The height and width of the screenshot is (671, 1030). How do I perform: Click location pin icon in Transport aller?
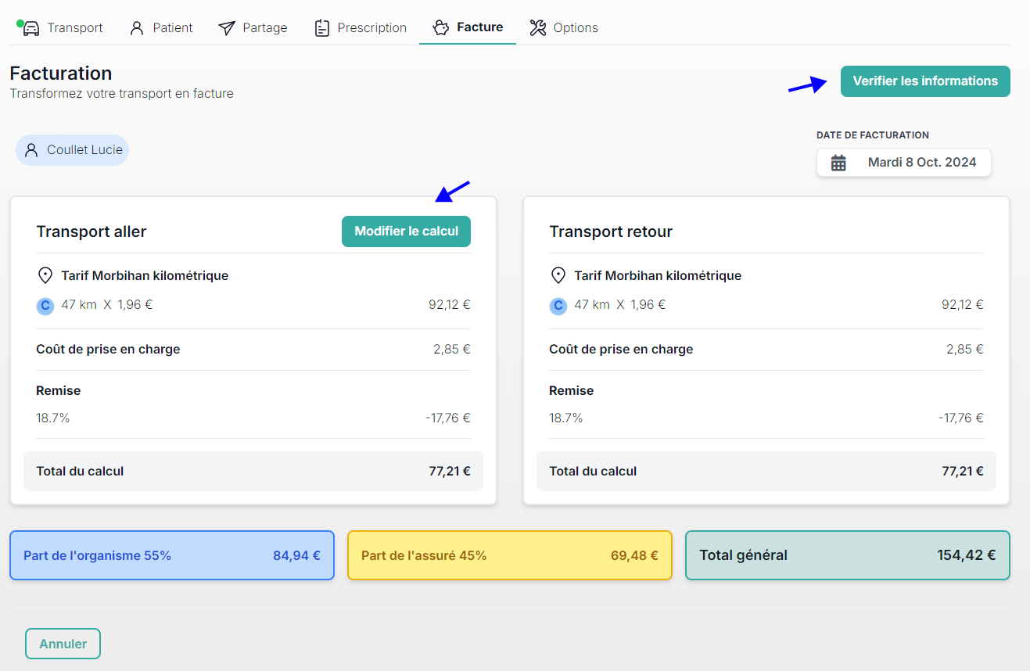45,275
